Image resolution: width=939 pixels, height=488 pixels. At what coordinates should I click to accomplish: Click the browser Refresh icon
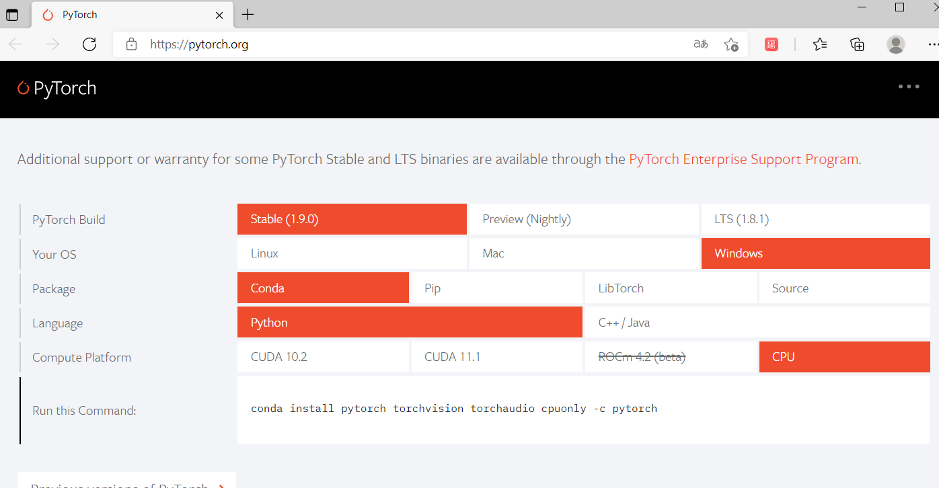pyautogui.click(x=89, y=44)
